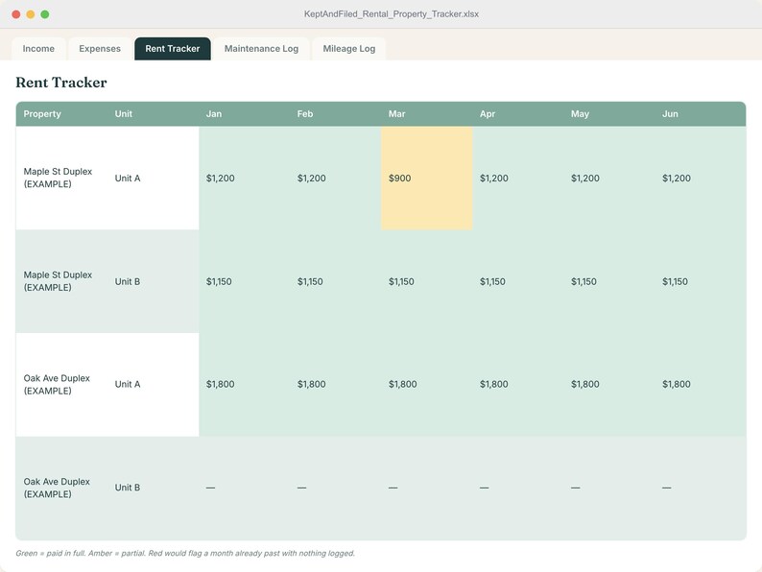Select Maple St Unit A February $1,200

[x=336, y=178]
